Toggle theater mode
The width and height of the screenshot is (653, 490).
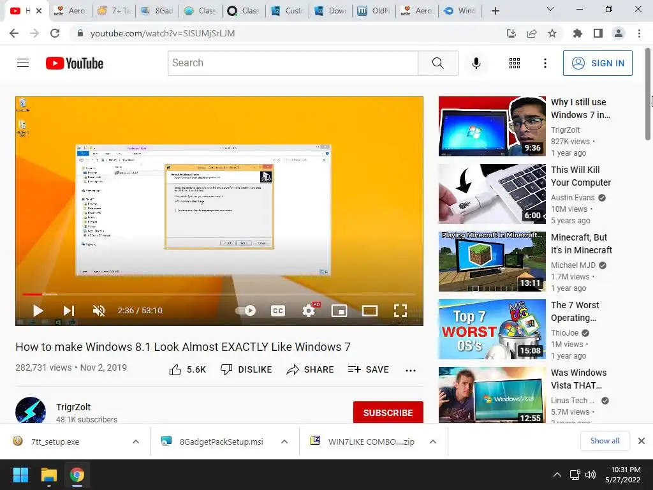pos(370,311)
